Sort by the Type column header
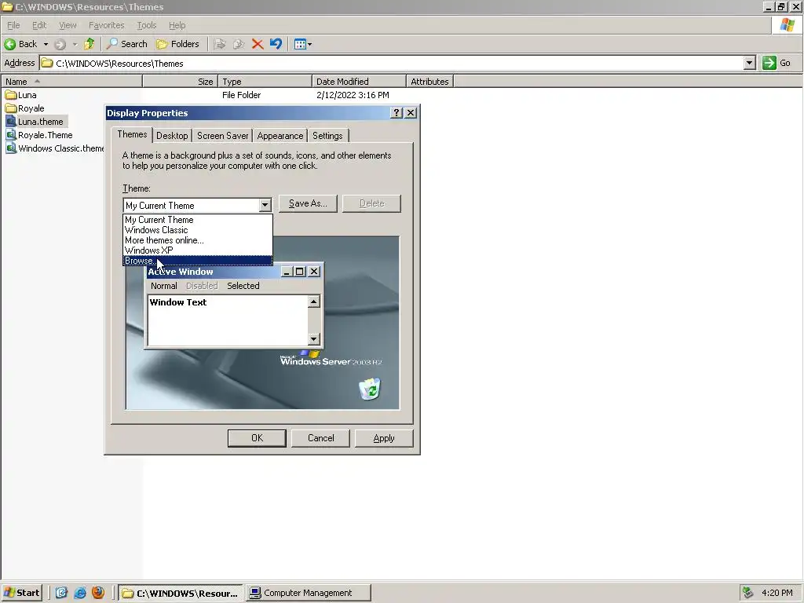This screenshot has height=603, width=804. click(x=265, y=82)
